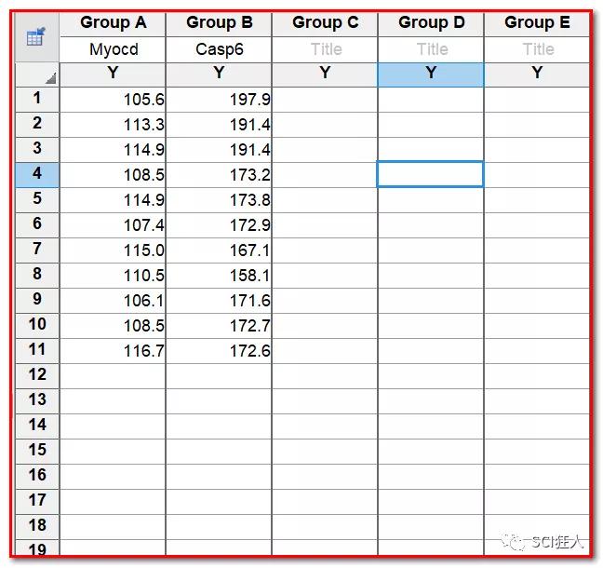Viewport: 603px width, 568px height.
Task: Select the Group E column header
Action: (x=537, y=23)
